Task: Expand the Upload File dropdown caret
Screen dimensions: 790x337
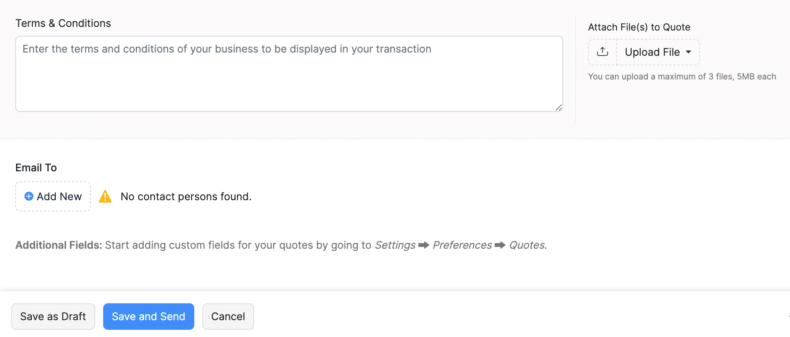Action: tap(688, 52)
